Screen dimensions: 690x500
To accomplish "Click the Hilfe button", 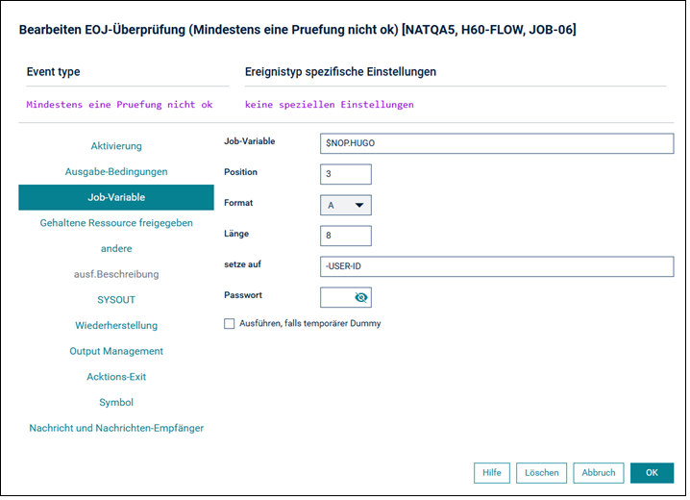I will (491, 473).
